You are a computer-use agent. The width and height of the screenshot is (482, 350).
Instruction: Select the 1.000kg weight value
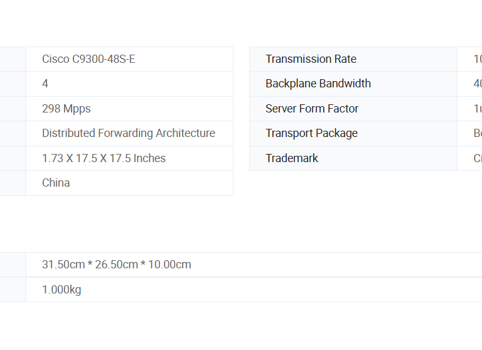[x=62, y=290]
